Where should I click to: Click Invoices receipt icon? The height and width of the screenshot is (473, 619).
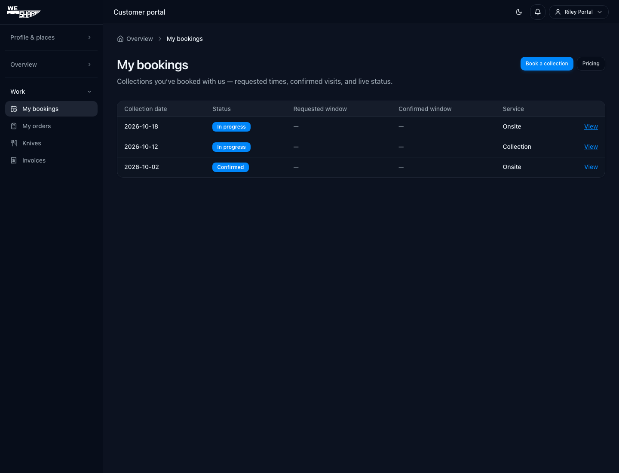[x=14, y=160]
